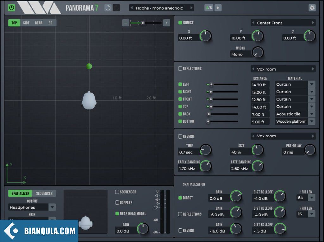
Task: Enable the Doppler checkbox
Action: tap(117, 202)
